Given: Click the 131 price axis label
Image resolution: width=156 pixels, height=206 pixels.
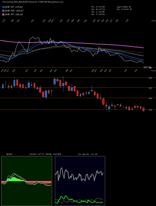Looking at the screenshot, I should [150, 88].
